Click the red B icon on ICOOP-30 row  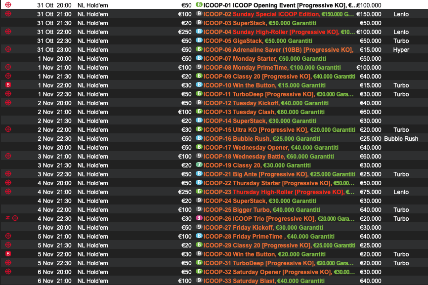coord(8,254)
